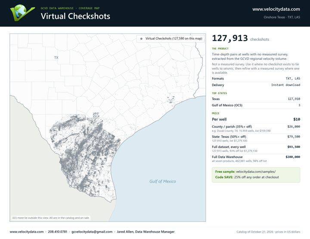The image size is (310, 239).
Task: Click the globe checkmark logo
Action: coord(22,13)
